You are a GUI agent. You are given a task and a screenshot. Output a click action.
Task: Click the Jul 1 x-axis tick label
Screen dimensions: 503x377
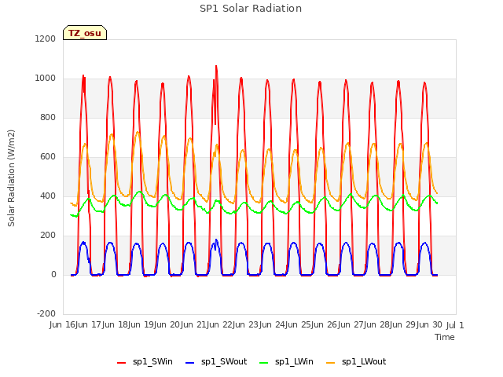[x=455, y=325]
